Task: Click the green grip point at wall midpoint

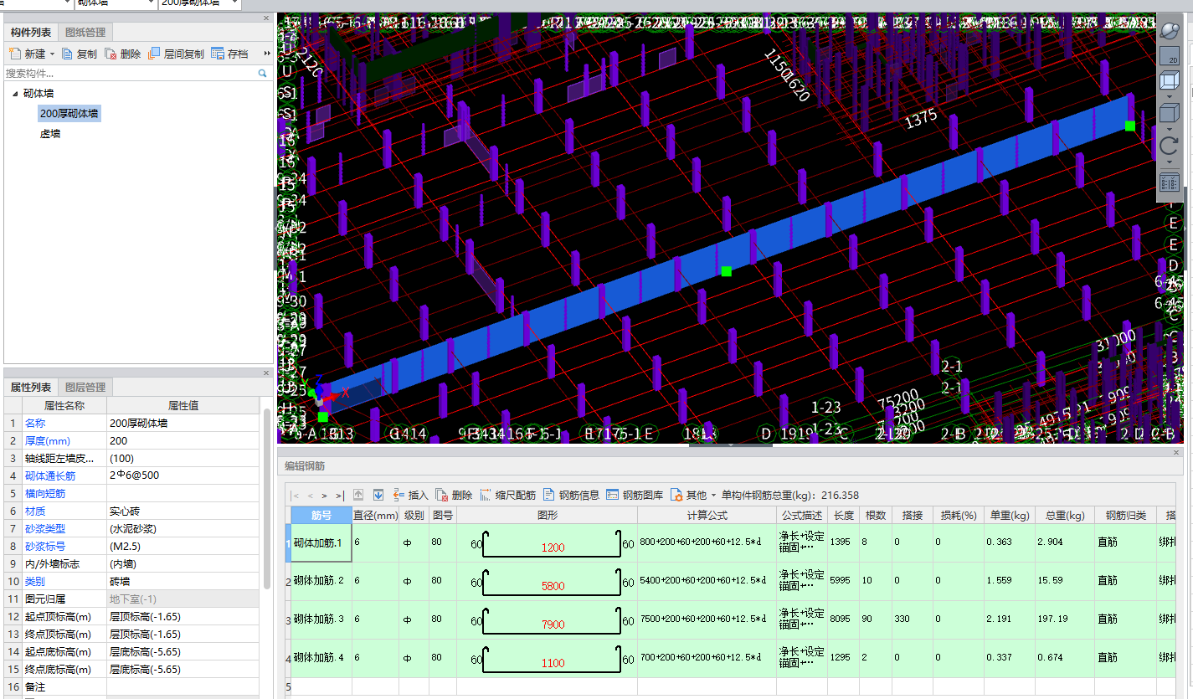Action: 726,270
